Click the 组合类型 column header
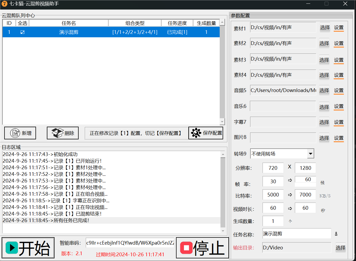Image resolution: width=356 pixels, height=261 pixels. (x=135, y=23)
